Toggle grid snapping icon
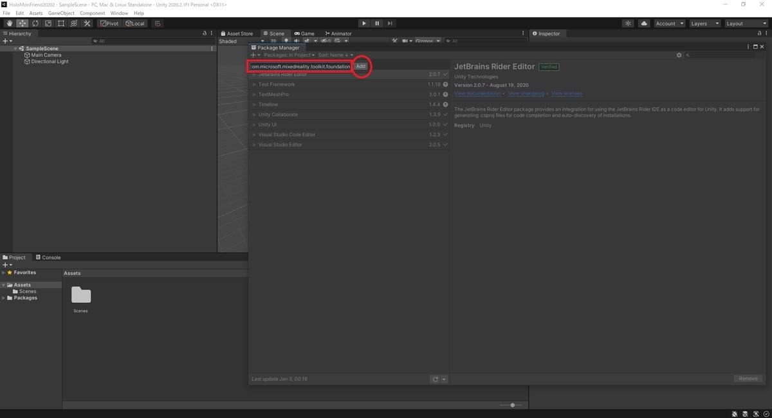The height and width of the screenshot is (418, 772). pos(158,23)
